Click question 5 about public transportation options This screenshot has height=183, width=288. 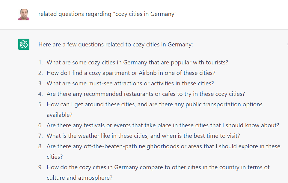(x=154, y=104)
